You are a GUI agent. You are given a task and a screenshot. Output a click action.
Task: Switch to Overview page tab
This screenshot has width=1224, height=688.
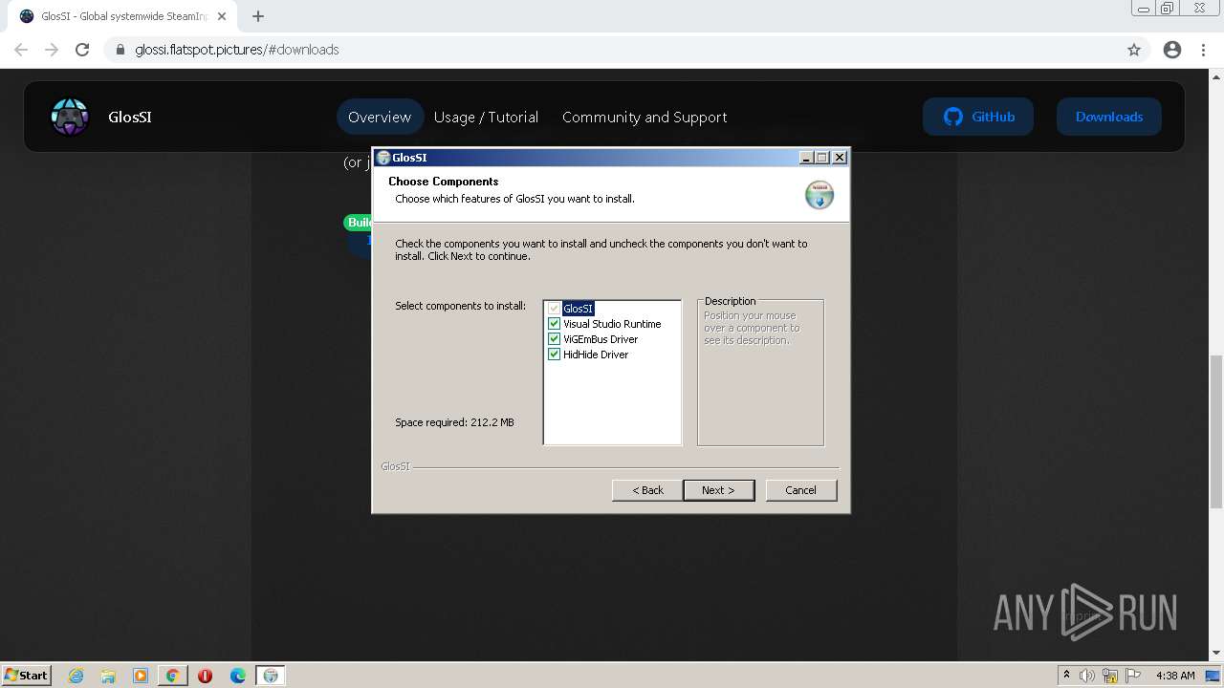coord(380,117)
